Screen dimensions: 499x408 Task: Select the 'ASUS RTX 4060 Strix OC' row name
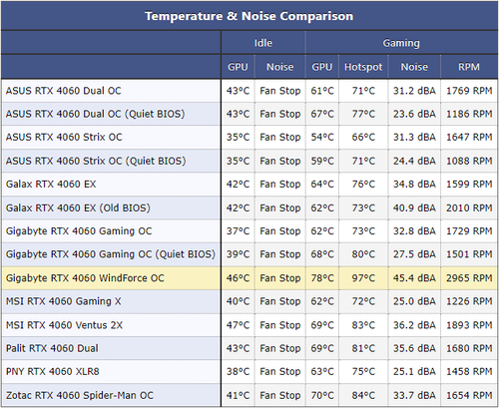click(64, 137)
